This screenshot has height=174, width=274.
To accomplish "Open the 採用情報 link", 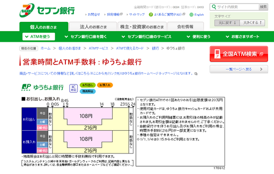I will (x=113, y=15).
